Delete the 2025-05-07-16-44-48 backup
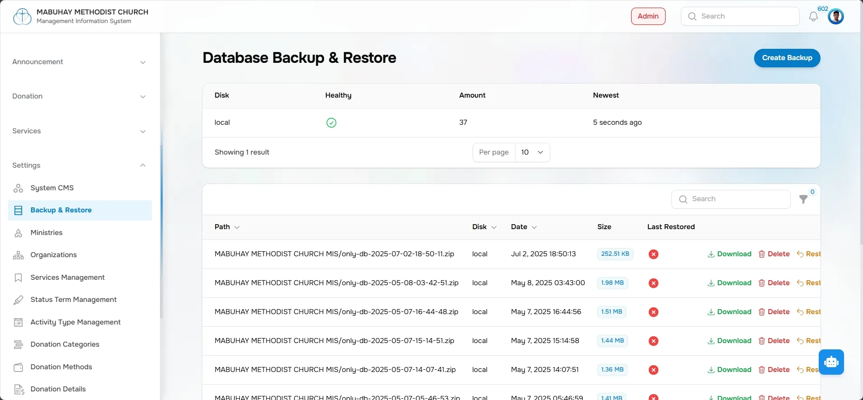The width and height of the screenshot is (863, 400). pos(774,312)
